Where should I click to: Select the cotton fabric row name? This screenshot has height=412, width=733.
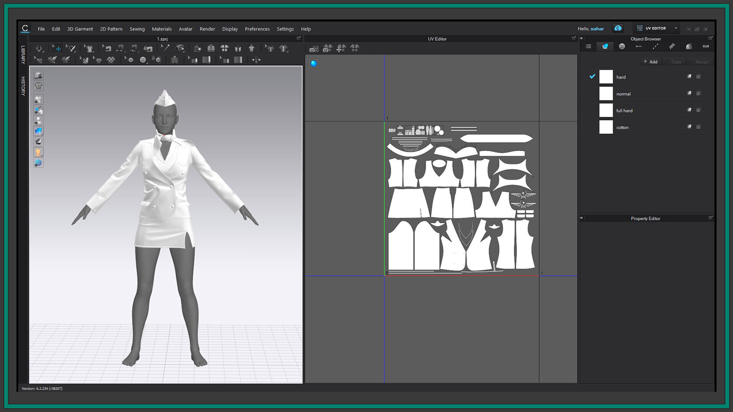pos(622,127)
